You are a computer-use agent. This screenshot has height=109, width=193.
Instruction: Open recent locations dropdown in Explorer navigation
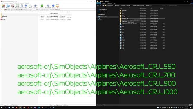click(102, 6)
